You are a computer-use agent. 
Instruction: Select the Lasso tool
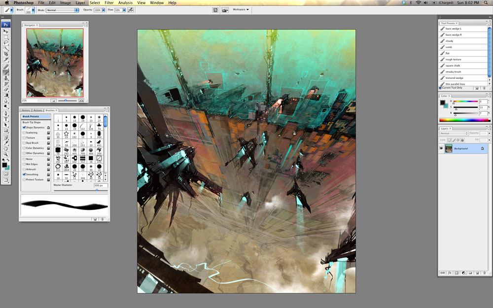point(5,42)
